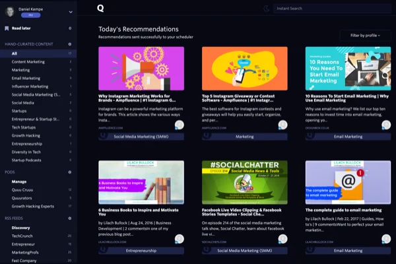Open the Instagram Marketing megaphone thumbnail
The image size is (396, 264).
pos(141,69)
